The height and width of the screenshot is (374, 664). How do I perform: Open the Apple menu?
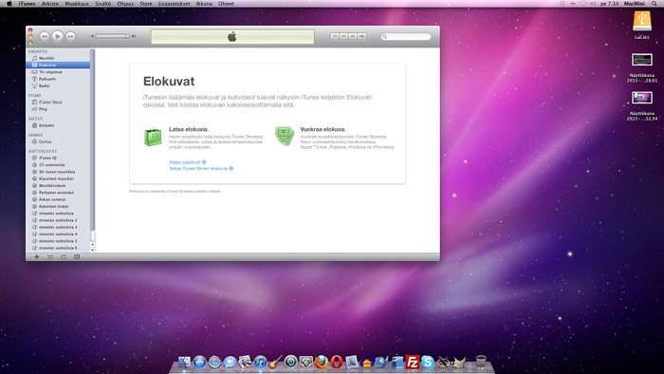9,4
